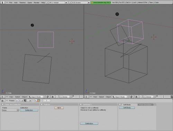Viewport: 173px width, 131px height.
Task: Switch to Scene context icon
Action: point(30,101)
